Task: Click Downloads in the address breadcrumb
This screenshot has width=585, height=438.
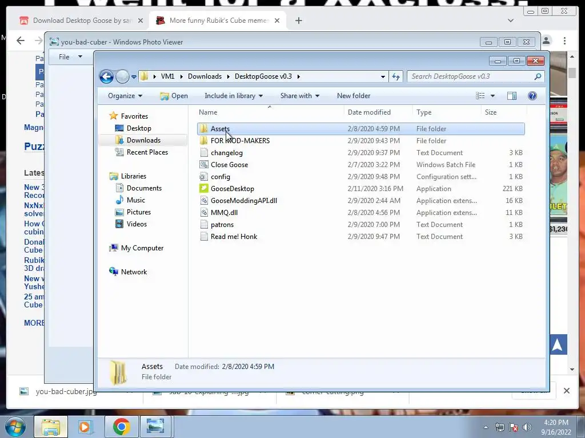Action: click(x=205, y=76)
